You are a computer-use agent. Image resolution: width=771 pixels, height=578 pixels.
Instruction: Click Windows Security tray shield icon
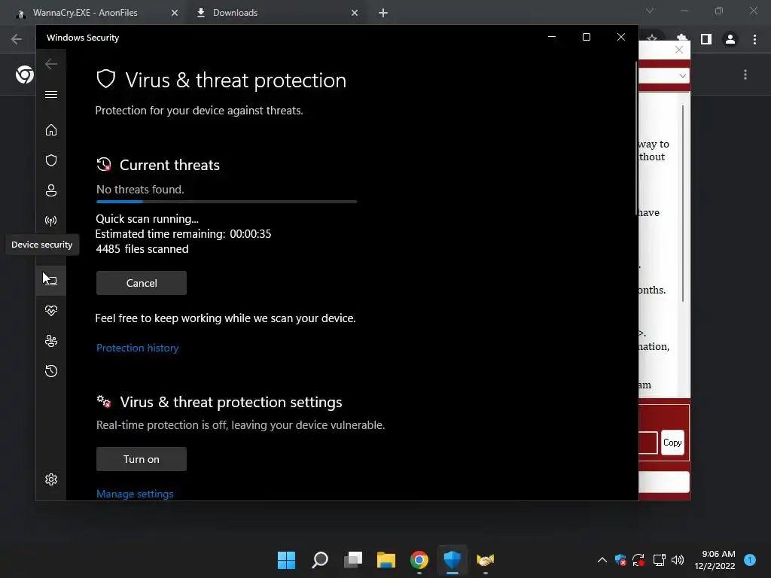[x=620, y=560]
